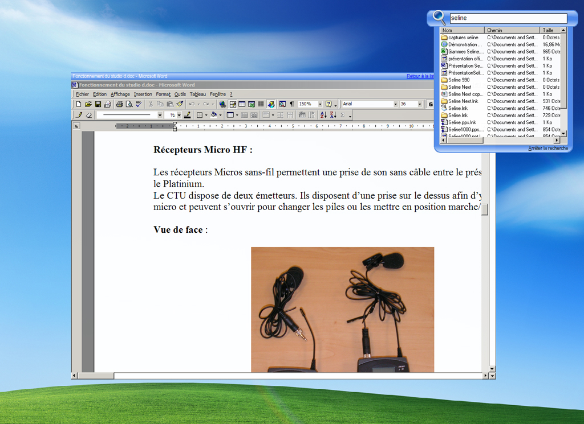Open the Insertion menu
Viewport: 584px width, 424px height.
pyautogui.click(x=143, y=94)
